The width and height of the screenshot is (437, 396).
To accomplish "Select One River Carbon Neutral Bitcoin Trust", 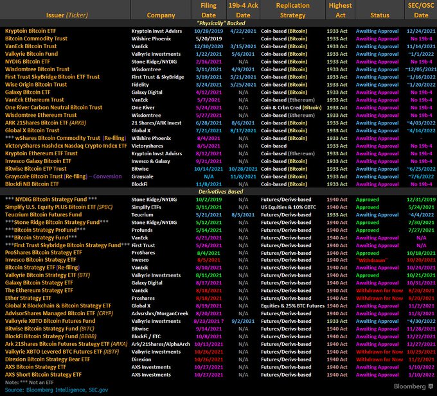I will point(53,107).
